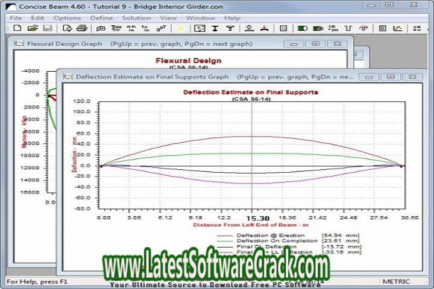Open the Options menu

click(68, 18)
